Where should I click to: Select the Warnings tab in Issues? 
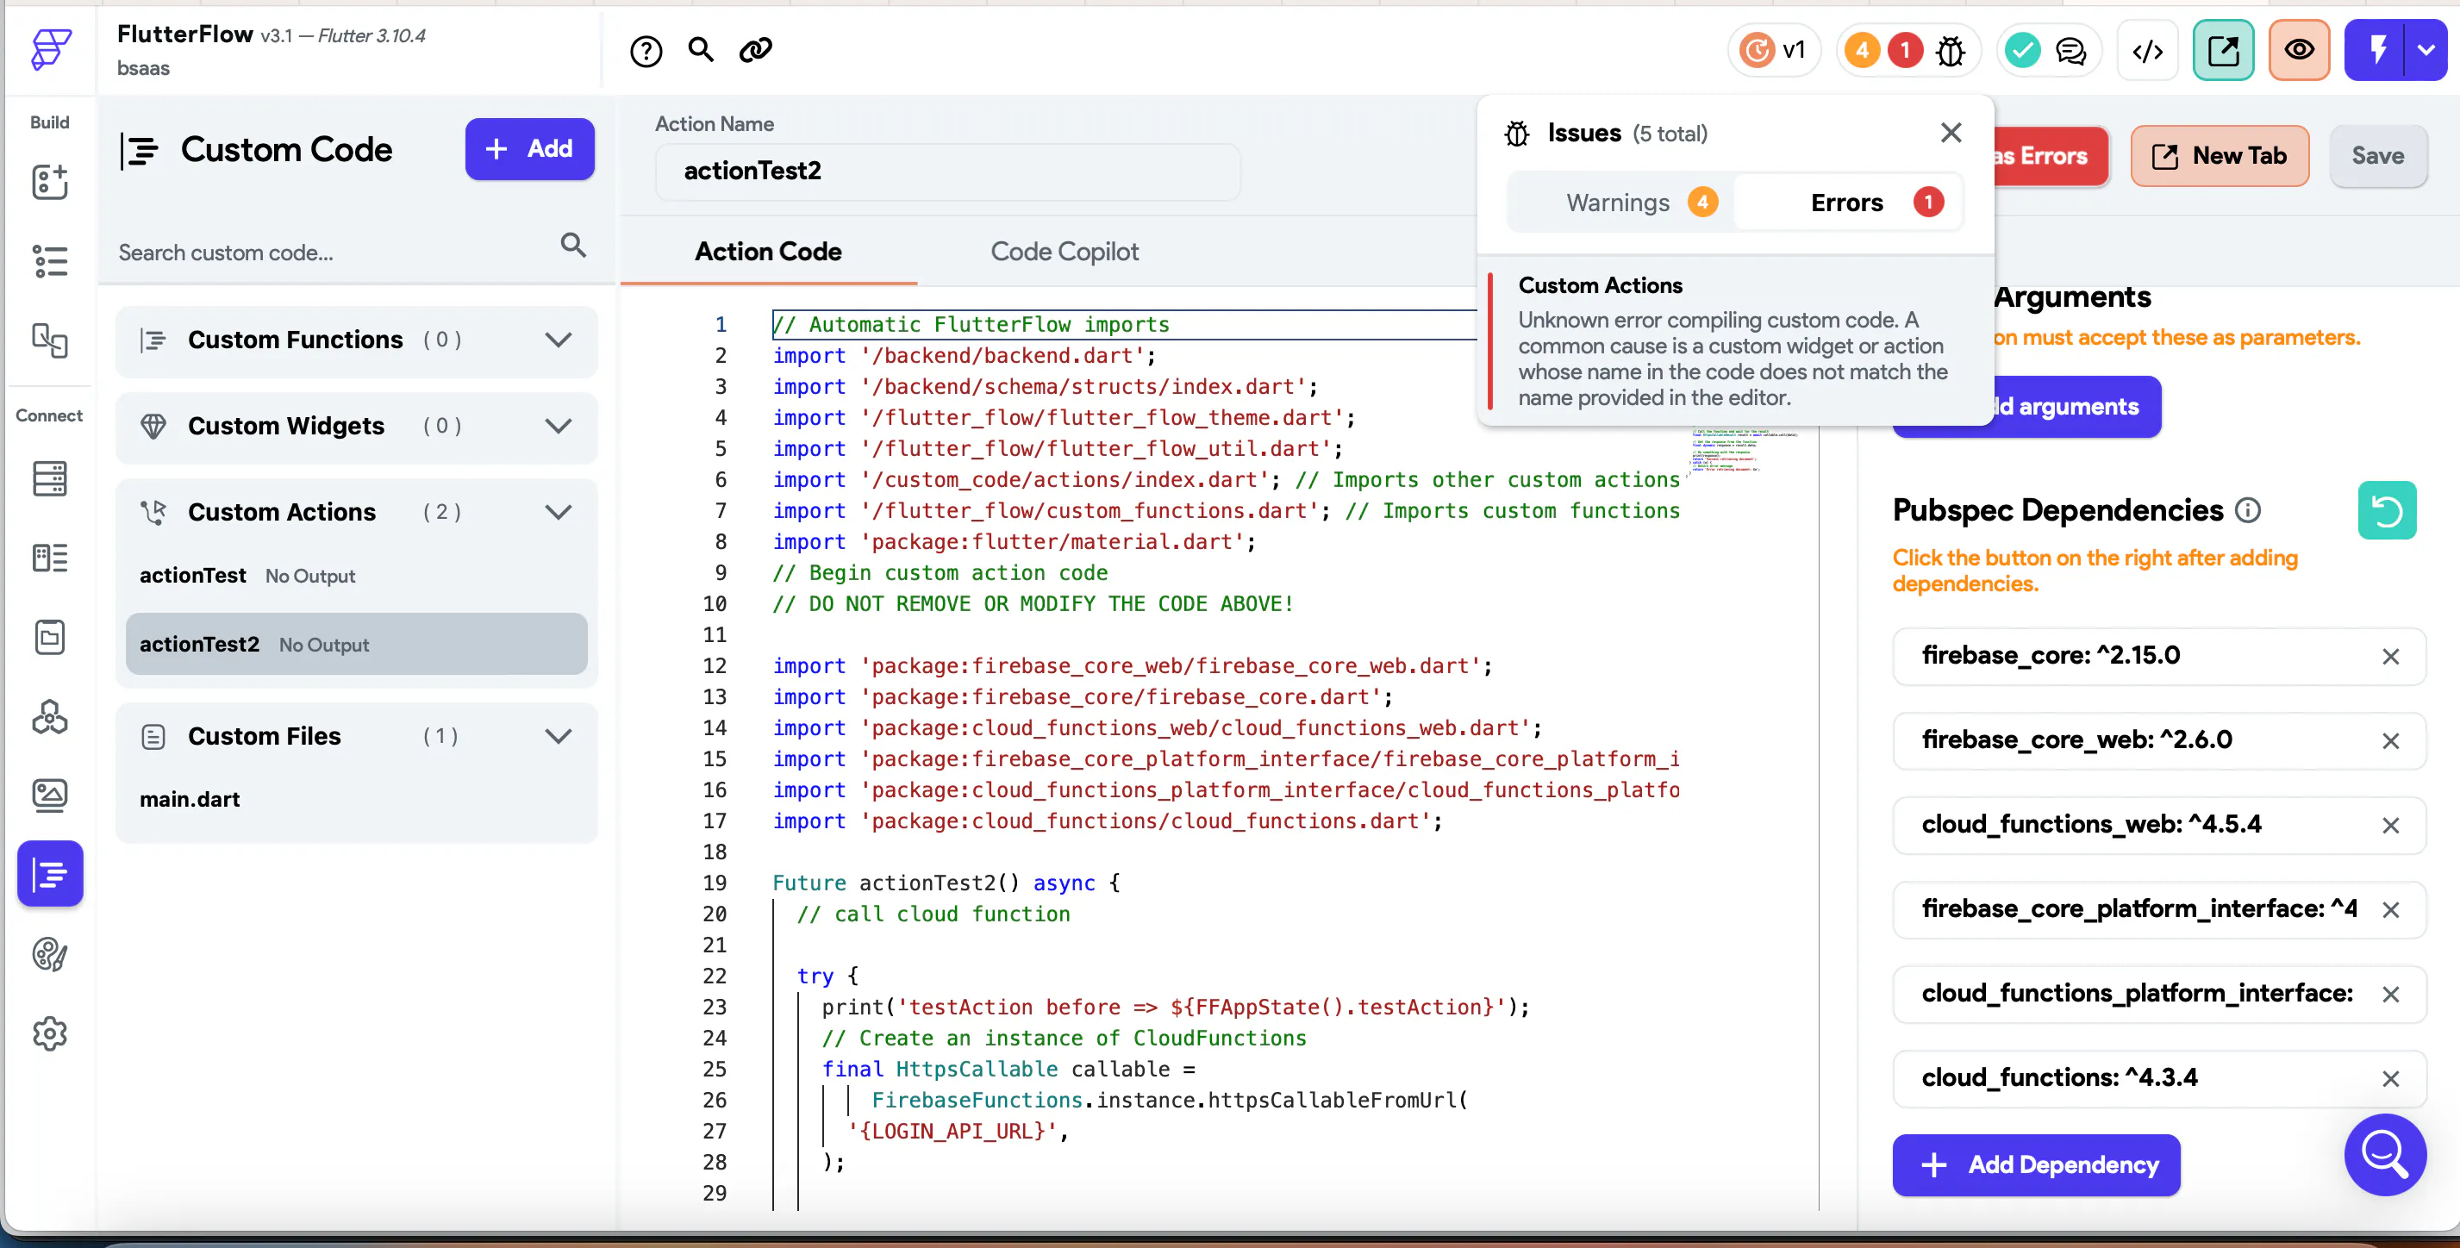pyautogui.click(x=1621, y=203)
